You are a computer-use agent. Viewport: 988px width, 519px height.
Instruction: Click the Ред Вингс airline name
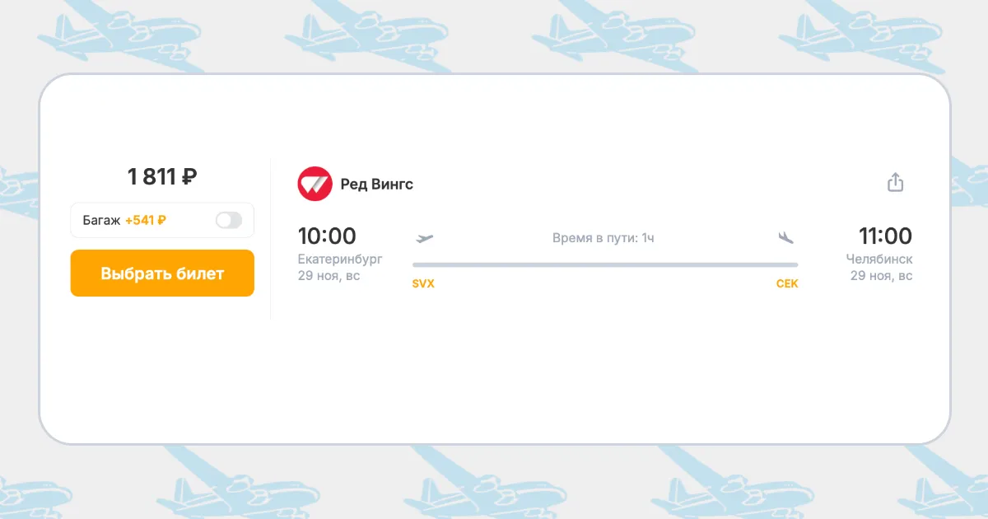(377, 185)
